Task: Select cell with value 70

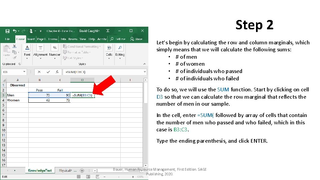Action: [39, 95]
